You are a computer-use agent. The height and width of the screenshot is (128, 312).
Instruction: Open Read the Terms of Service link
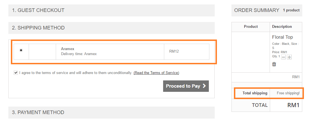156,73
